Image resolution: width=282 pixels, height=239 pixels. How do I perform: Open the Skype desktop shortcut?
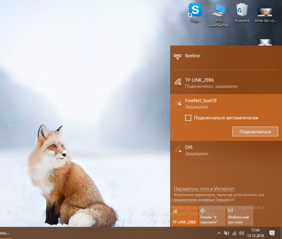[195, 12]
